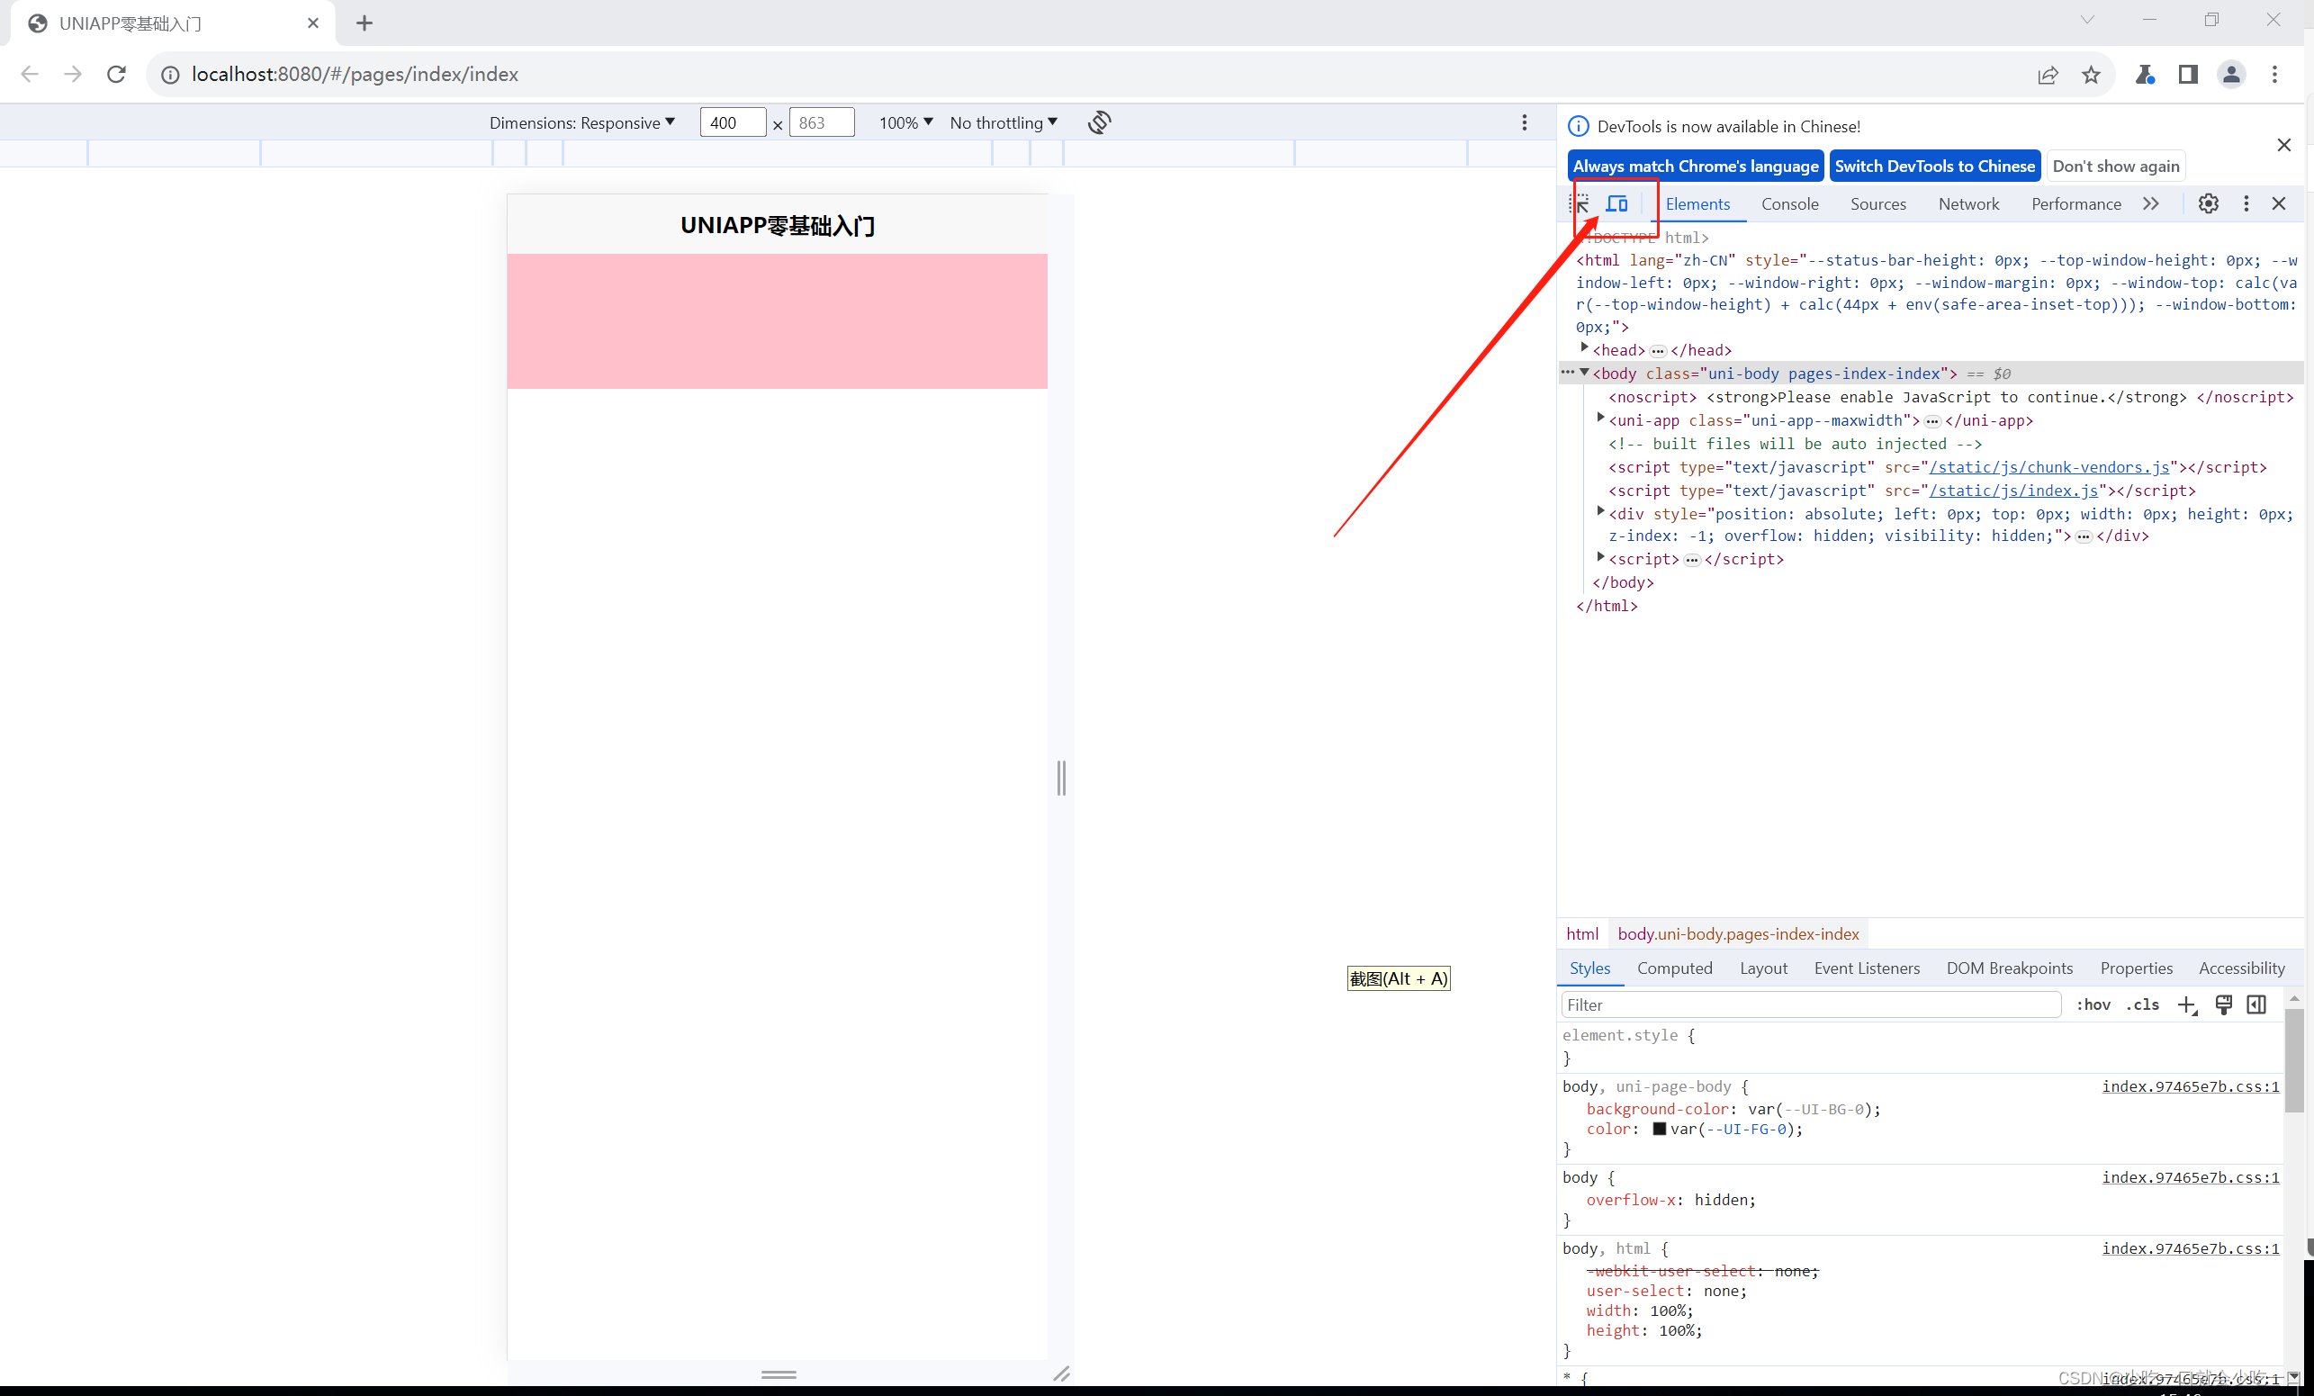
Task: Toggle .cls element classes panel
Action: (x=2142, y=1005)
